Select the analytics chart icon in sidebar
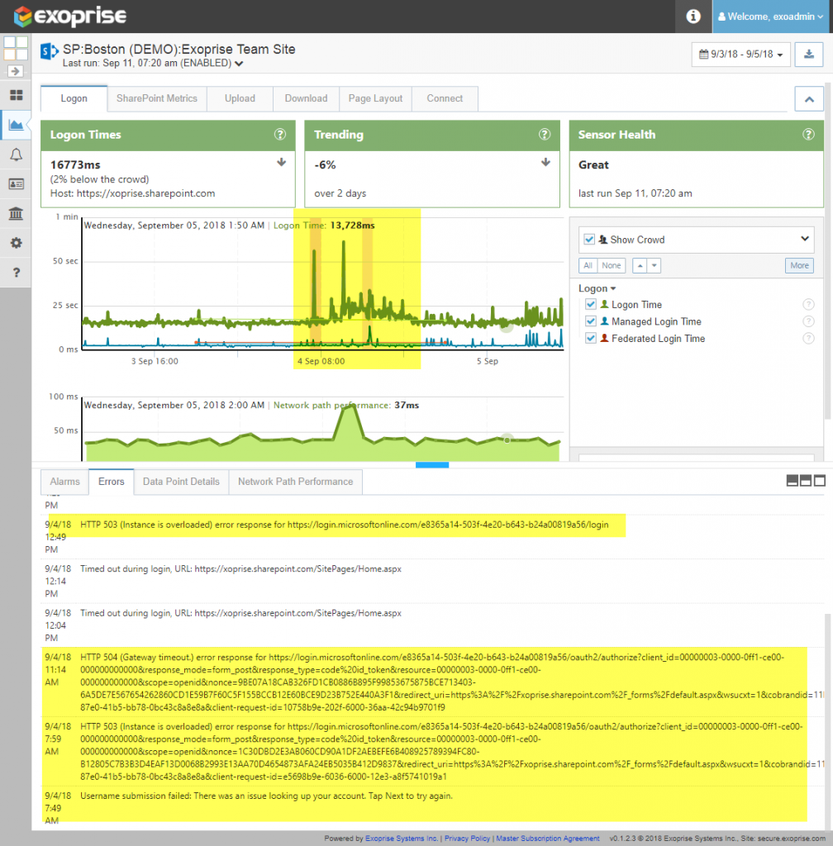The height and width of the screenshot is (846, 833). [x=17, y=125]
